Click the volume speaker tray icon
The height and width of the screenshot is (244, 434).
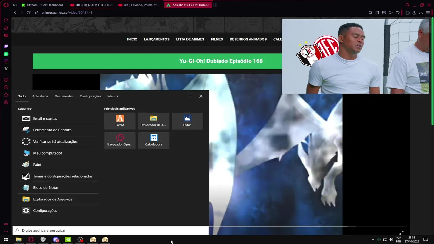point(391,240)
